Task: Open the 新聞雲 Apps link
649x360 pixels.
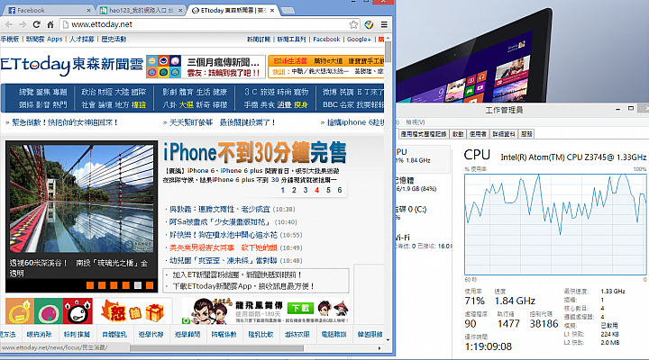Action: (x=44, y=40)
